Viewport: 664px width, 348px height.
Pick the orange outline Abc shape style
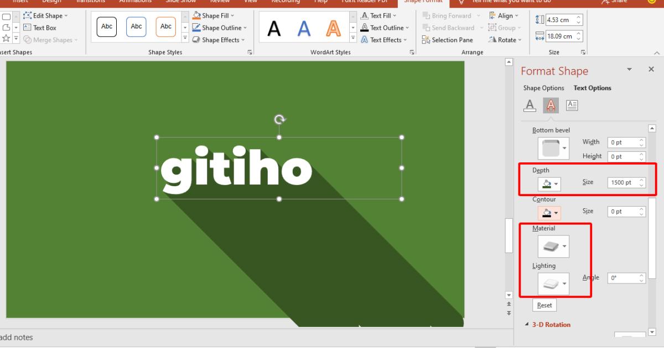point(165,27)
